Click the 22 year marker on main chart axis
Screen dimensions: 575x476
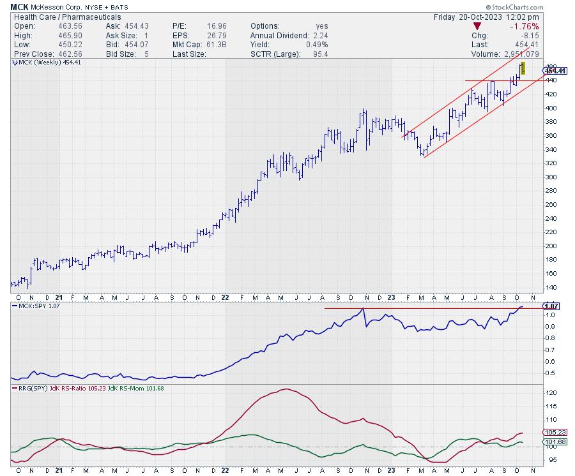[226, 297]
